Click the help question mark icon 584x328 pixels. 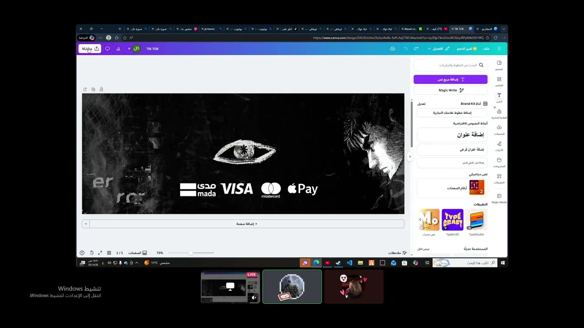(82, 253)
